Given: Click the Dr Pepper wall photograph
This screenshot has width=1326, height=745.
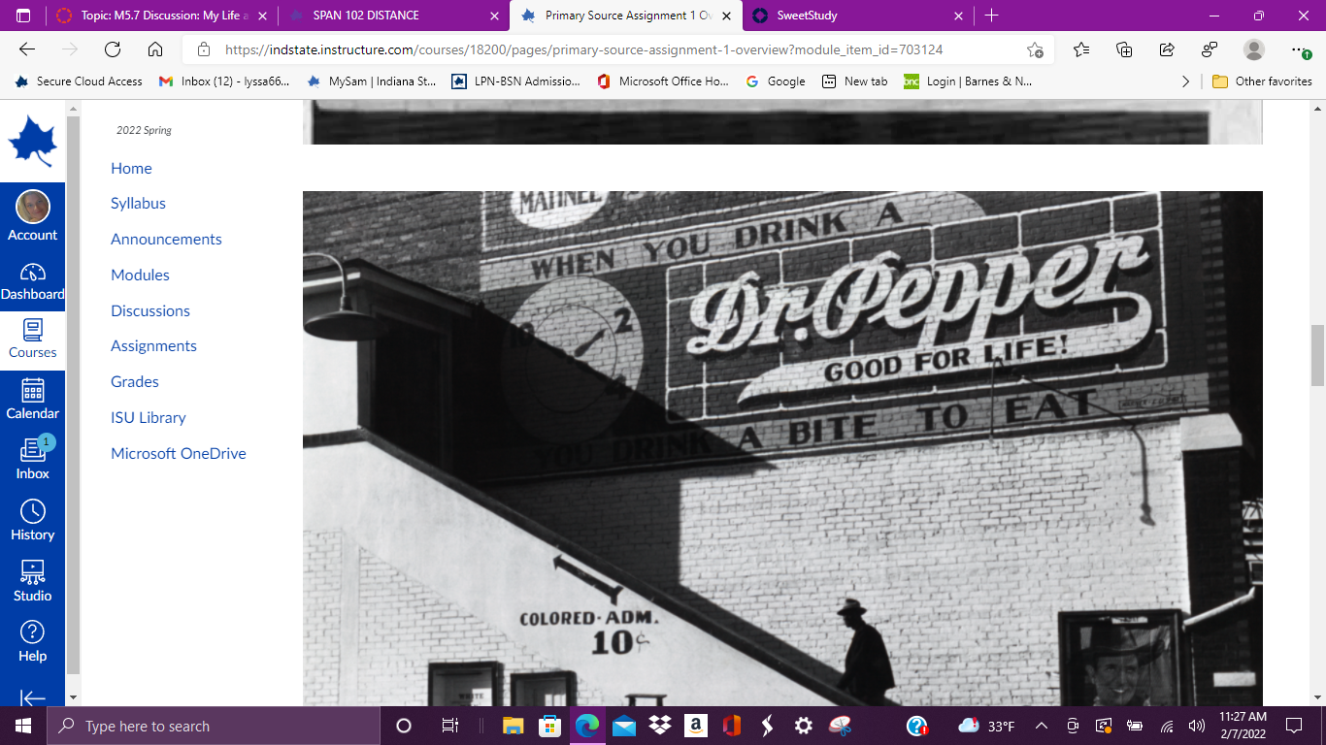Looking at the screenshot, I should tap(782, 448).
